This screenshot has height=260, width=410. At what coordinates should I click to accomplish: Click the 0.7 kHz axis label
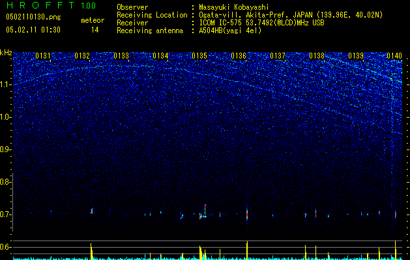5,214
